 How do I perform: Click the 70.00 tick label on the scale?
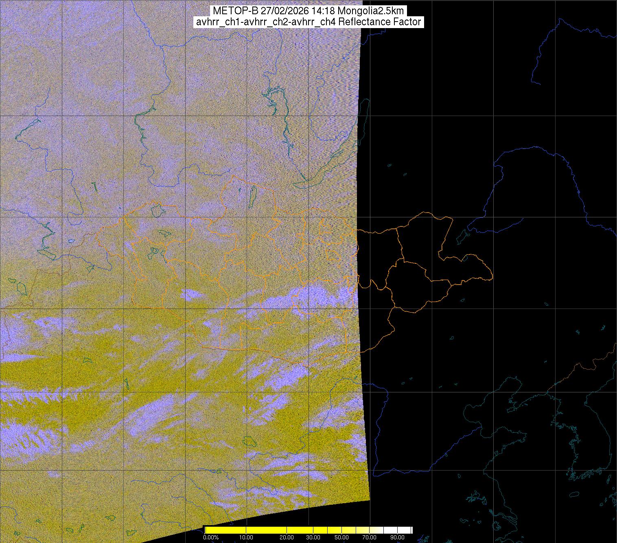click(x=369, y=538)
